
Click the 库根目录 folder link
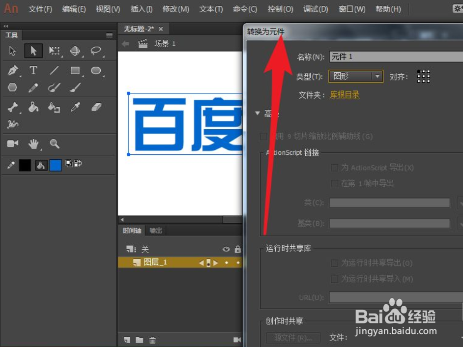[x=345, y=95]
